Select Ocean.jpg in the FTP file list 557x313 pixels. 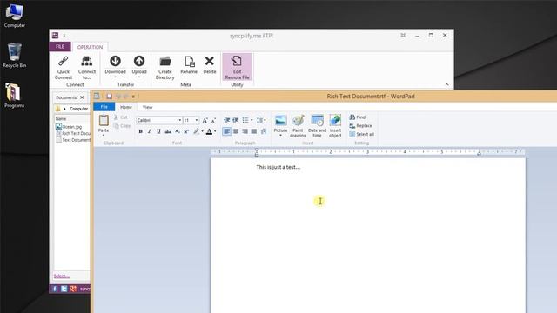(69, 126)
